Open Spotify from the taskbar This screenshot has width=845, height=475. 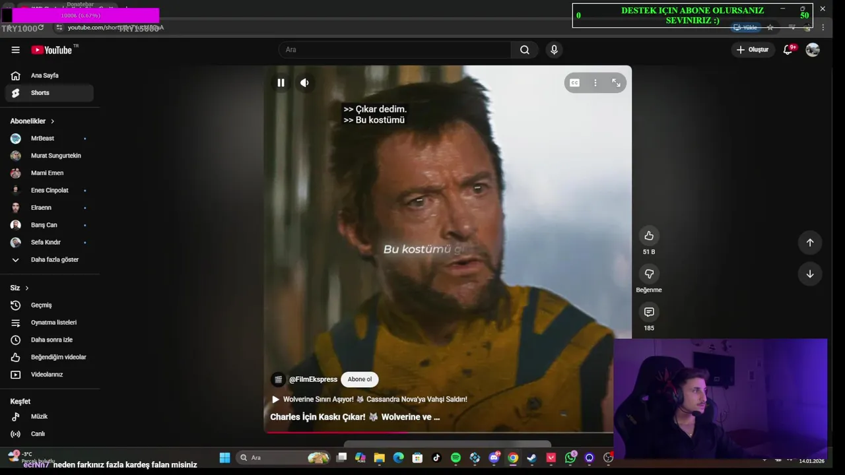pyautogui.click(x=456, y=458)
